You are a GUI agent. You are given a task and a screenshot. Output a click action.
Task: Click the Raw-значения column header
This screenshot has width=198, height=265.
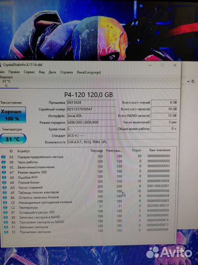(x=159, y=150)
